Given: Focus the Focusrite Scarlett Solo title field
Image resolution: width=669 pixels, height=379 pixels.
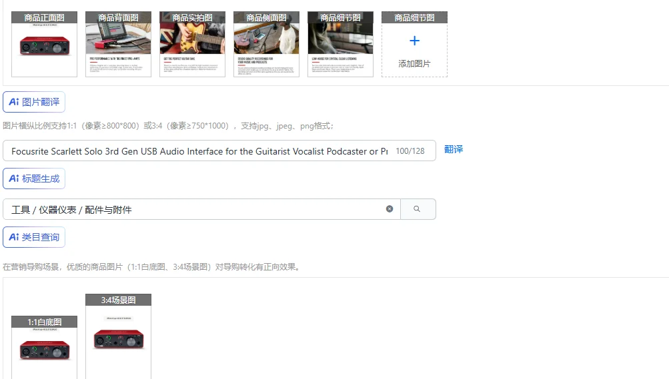Looking at the screenshot, I should tap(219, 151).
